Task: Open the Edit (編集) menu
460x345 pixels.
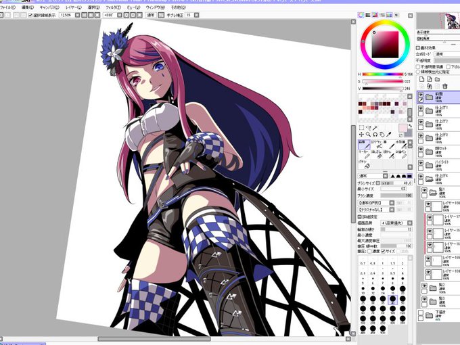Action: pos(27,7)
